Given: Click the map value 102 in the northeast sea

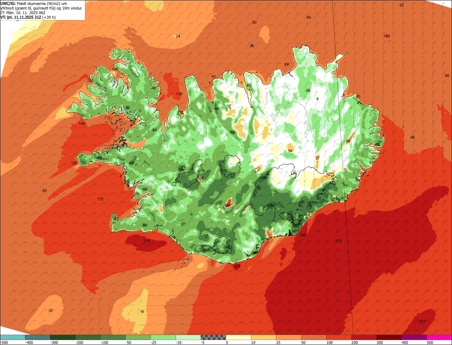Looking at the screenshot, I should tap(387, 36).
